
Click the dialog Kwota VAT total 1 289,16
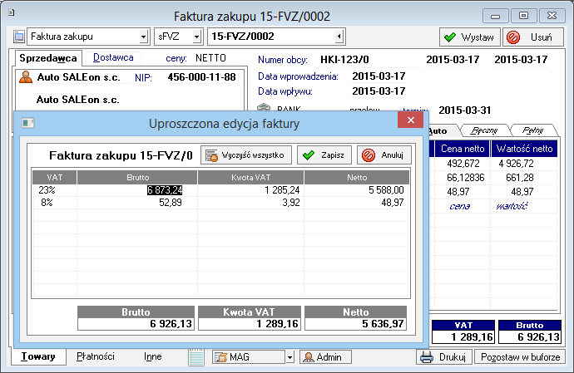point(250,324)
